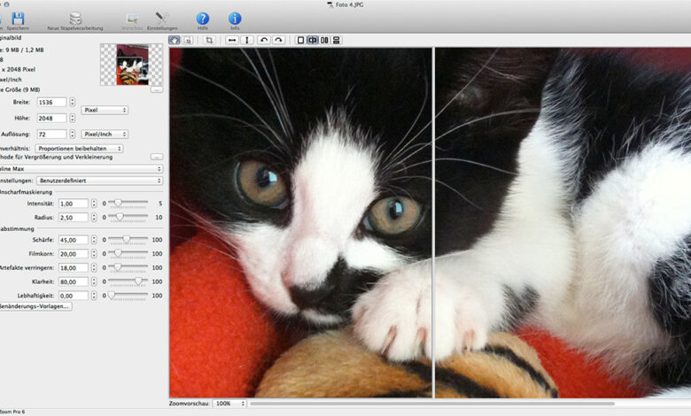Click the Filmkorn value field
Image resolution: width=691 pixels, height=416 pixels.
[x=74, y=254]
